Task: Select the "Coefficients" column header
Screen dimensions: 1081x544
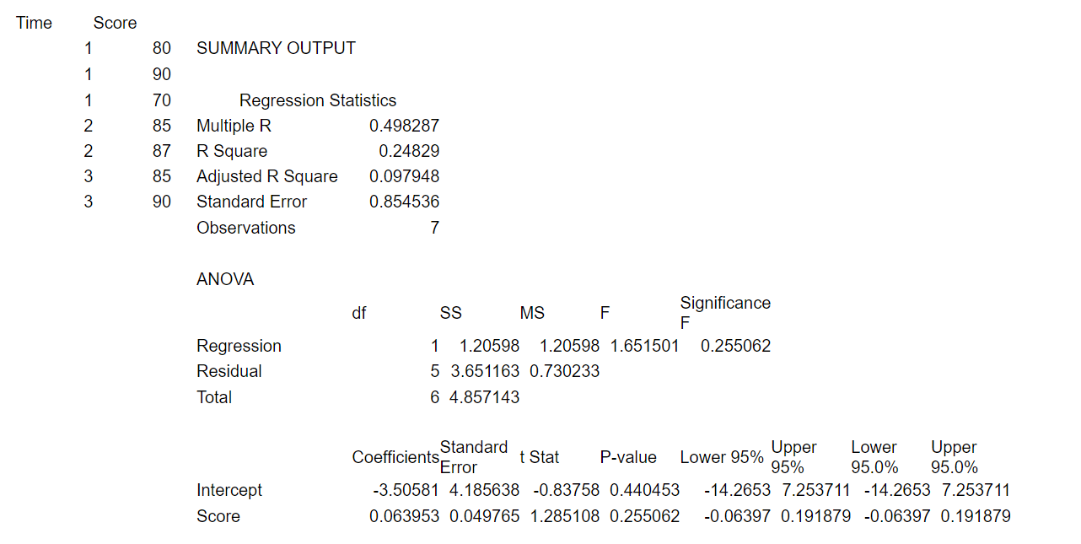Action: point(395,457)
